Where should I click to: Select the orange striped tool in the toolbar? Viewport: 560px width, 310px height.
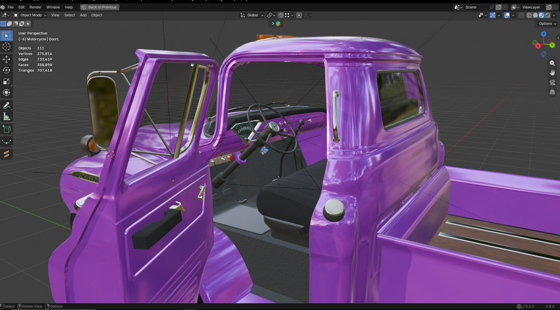coord(6,154)
